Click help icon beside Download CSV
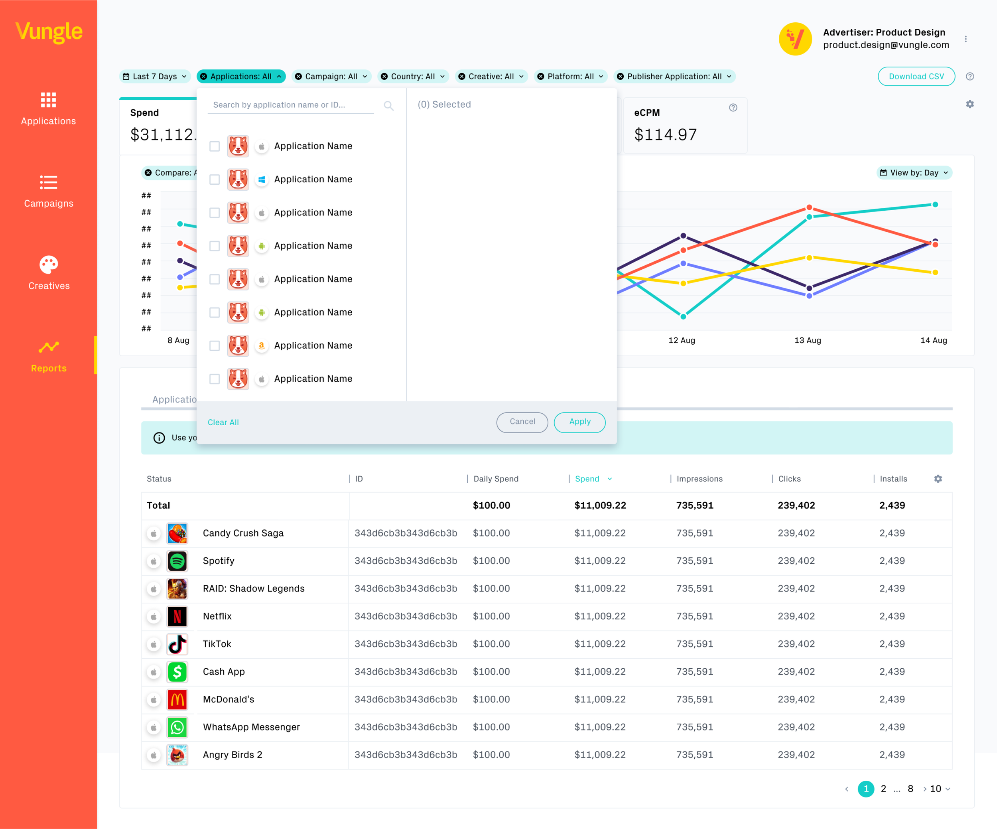 point(970,77)
